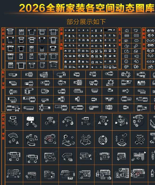Choose striped rectangular coffee table in 茶几 second row
Viewport: 155px width, 185px height.
[x=127, y=35]
